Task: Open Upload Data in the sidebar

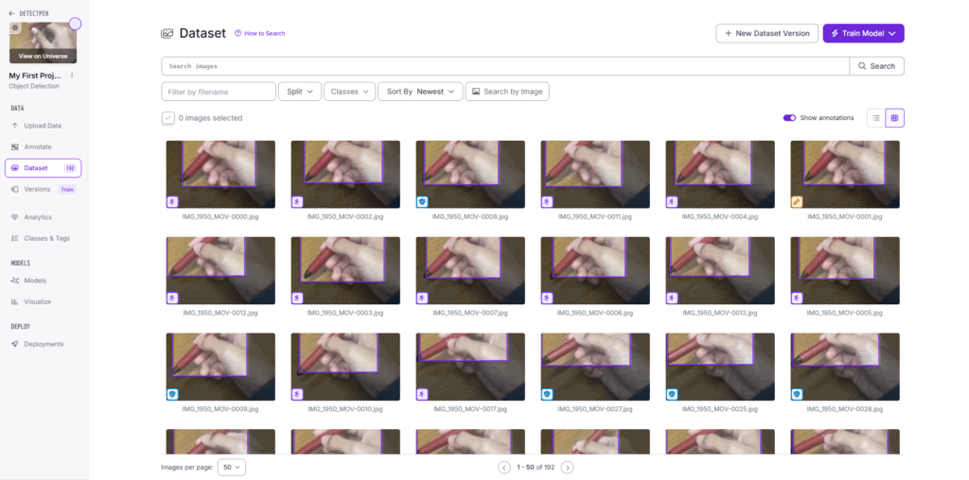Action: (x=43, y=126)
